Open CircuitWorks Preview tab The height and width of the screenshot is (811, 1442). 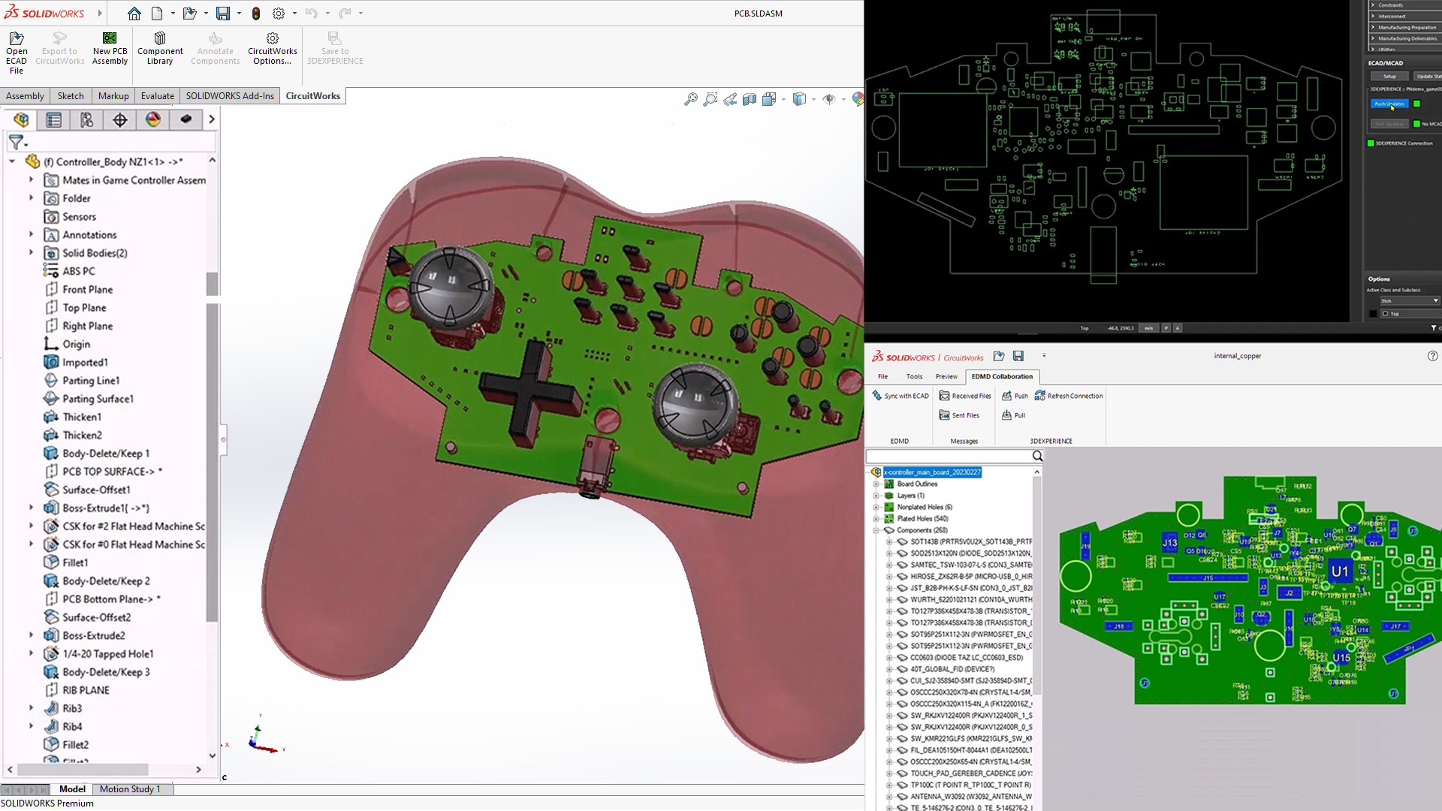[946, 376]
